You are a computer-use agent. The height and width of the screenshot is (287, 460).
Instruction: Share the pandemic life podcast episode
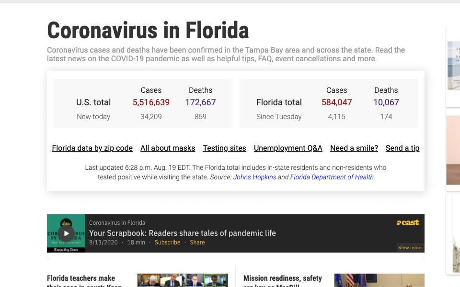click(x=197, y=242)
